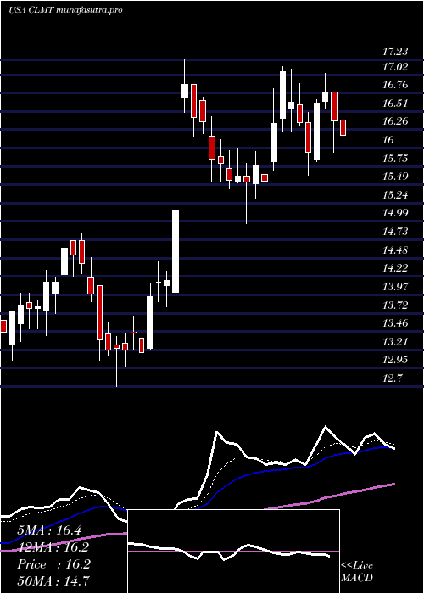Screen dimensions: 424x594
Task: Click the '12MA : 16.2' readout
Action: [x=53, y=547]
